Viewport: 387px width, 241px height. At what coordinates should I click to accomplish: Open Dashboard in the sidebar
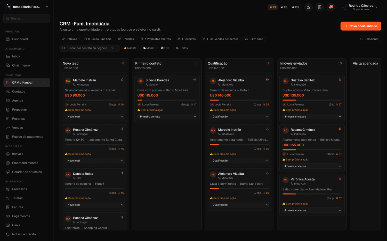[x=27, y=39]
